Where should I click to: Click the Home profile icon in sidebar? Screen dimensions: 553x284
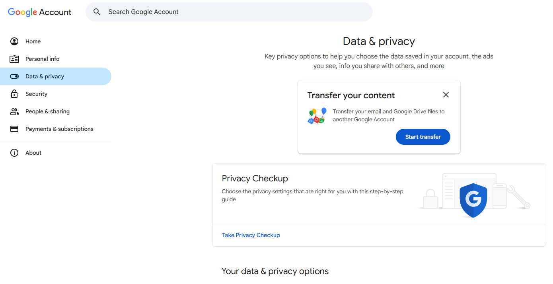[x=14, y=41]
